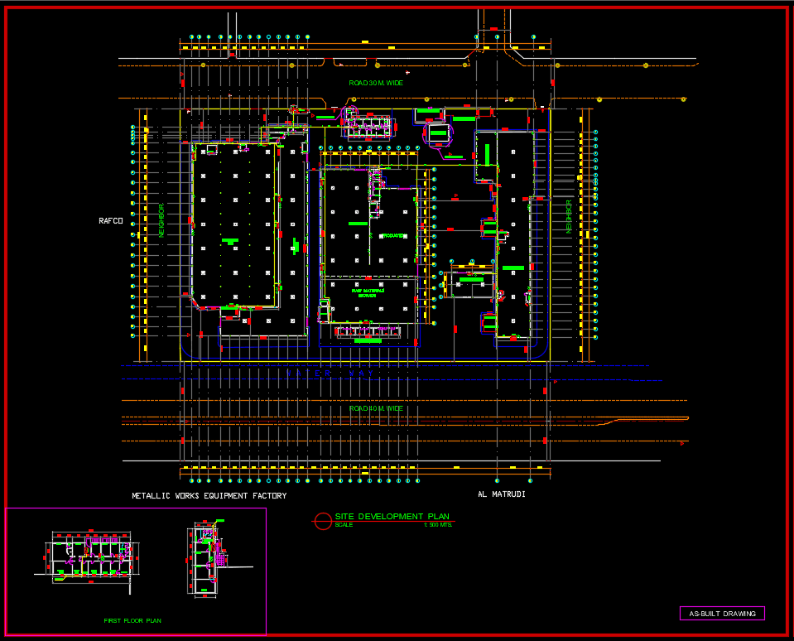Click 'METALLIC WORKS EQUIPMENT FACTORY' label
The width and height of the screenshot is (794, 641).
[x=209, y=496]
